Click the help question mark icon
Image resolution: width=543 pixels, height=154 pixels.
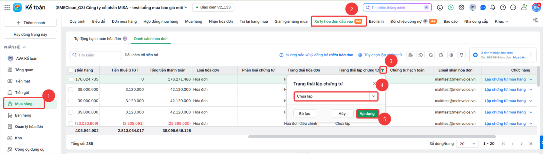[503, 7]
